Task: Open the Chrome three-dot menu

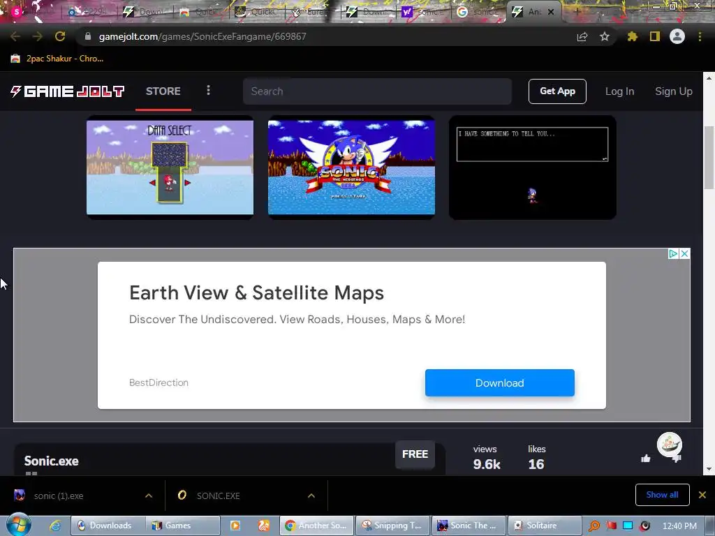Action: click(x=700, y=36)
